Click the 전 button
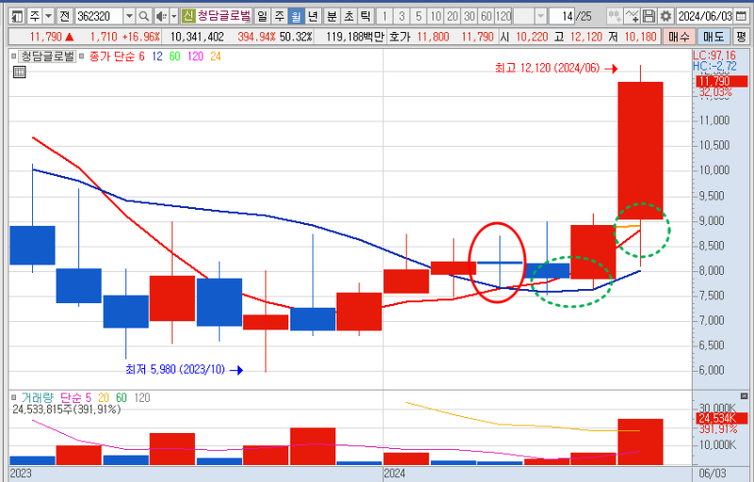This screenshot has height=482, width=754. [64, 16]
